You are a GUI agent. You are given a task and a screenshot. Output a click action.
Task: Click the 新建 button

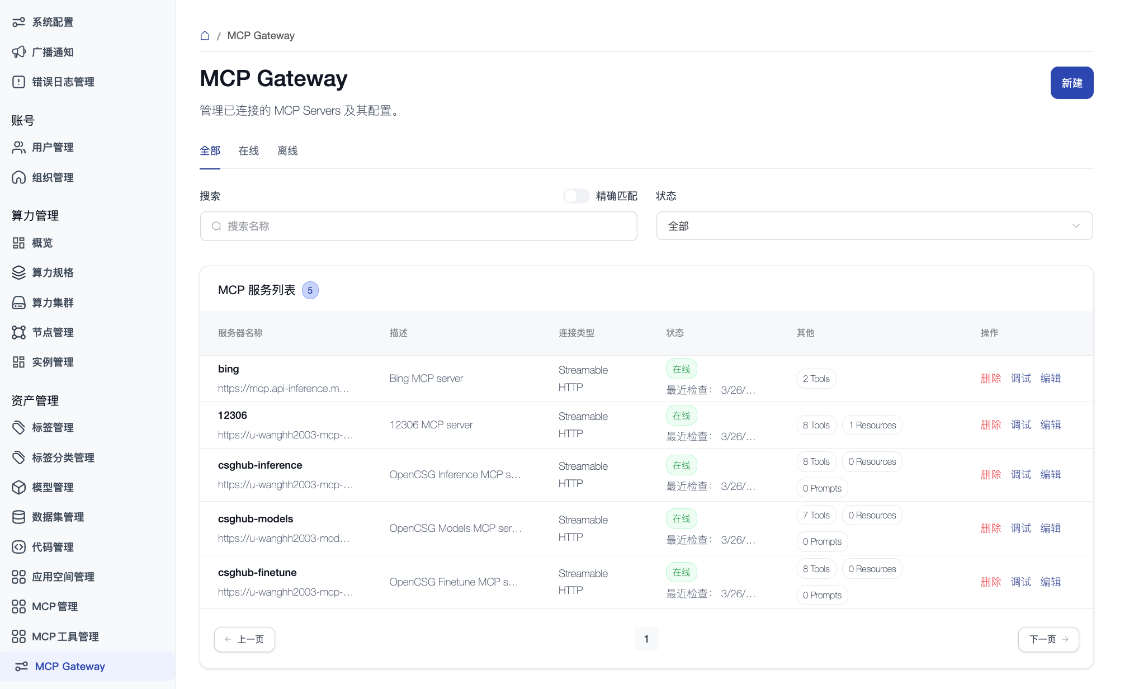(1071, 83)
